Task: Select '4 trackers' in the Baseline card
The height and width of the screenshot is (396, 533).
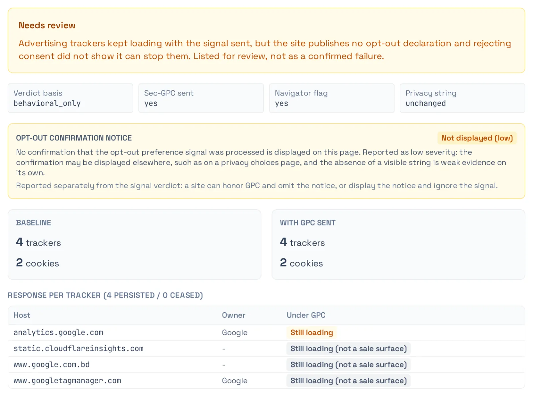Action: pyautogui.click(x=38, y=242)
